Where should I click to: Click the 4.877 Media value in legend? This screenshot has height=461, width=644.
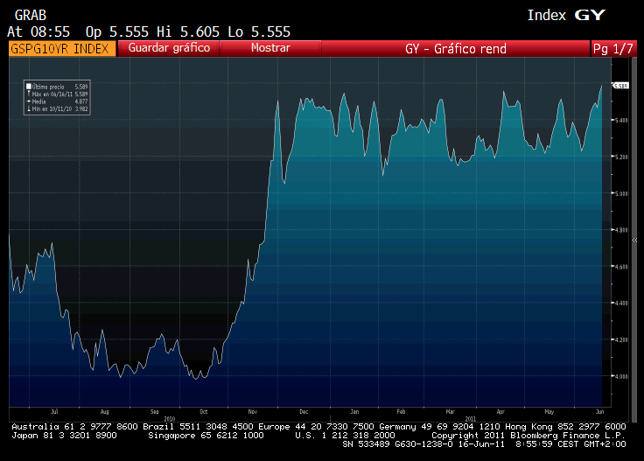(81, 101)
